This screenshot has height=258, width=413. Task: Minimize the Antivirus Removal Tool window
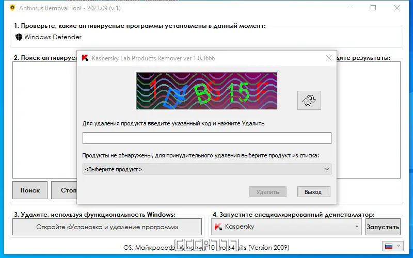350,8
